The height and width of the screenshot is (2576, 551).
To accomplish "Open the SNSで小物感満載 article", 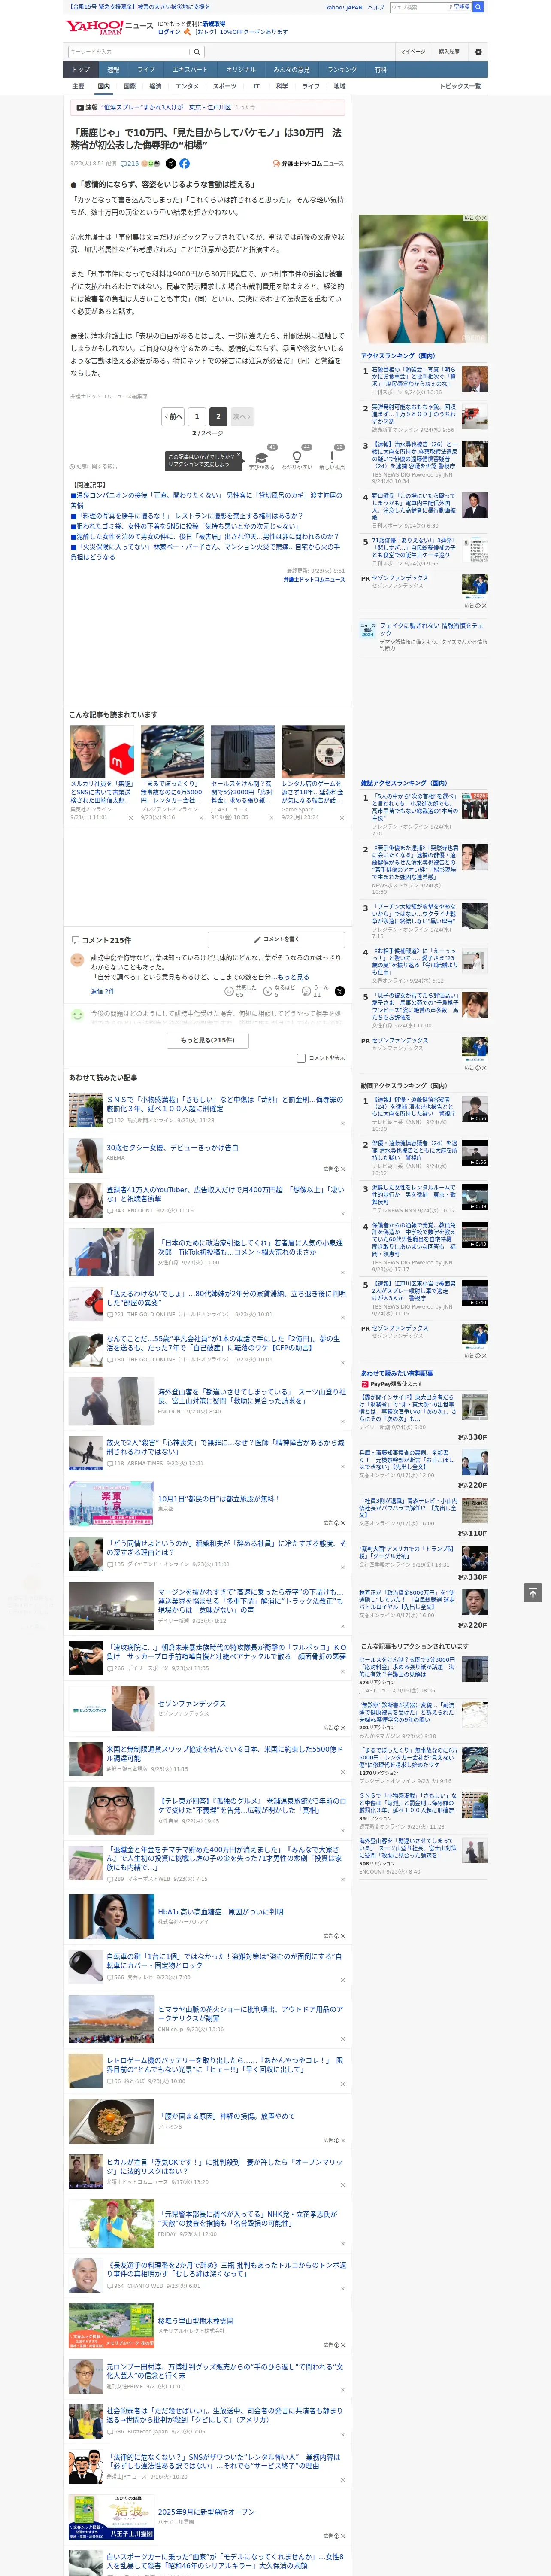I will 225,1103.
